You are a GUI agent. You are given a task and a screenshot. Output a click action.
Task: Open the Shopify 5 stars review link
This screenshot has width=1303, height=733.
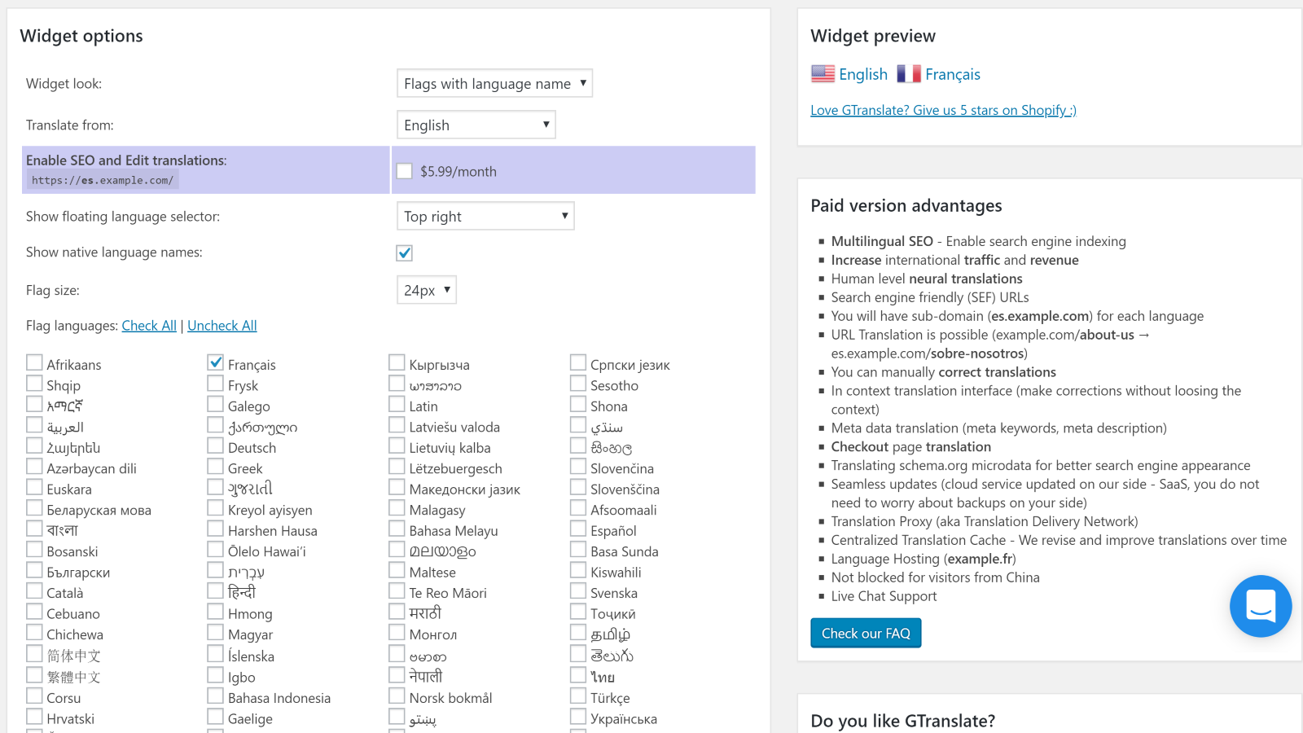(x=943, y=111)
